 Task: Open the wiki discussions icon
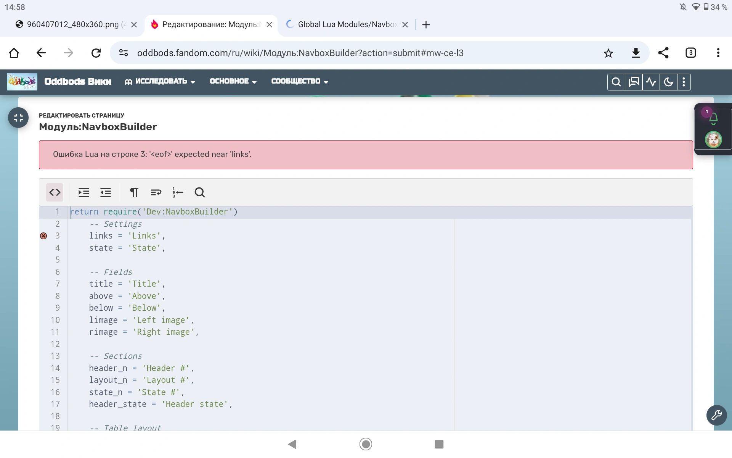(x=634, y=82)
